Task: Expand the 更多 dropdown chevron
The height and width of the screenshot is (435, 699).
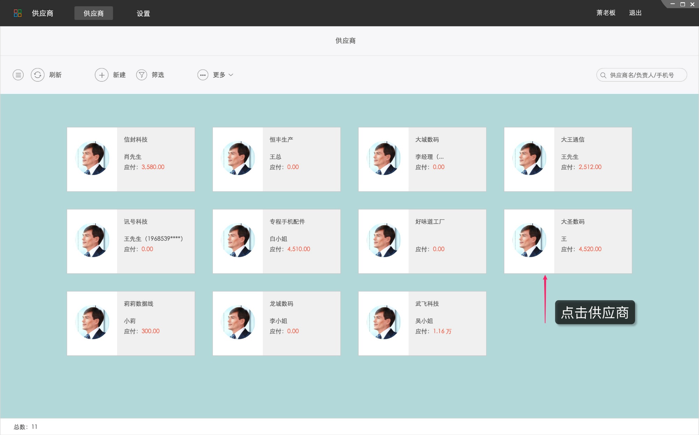Action: 231,75
